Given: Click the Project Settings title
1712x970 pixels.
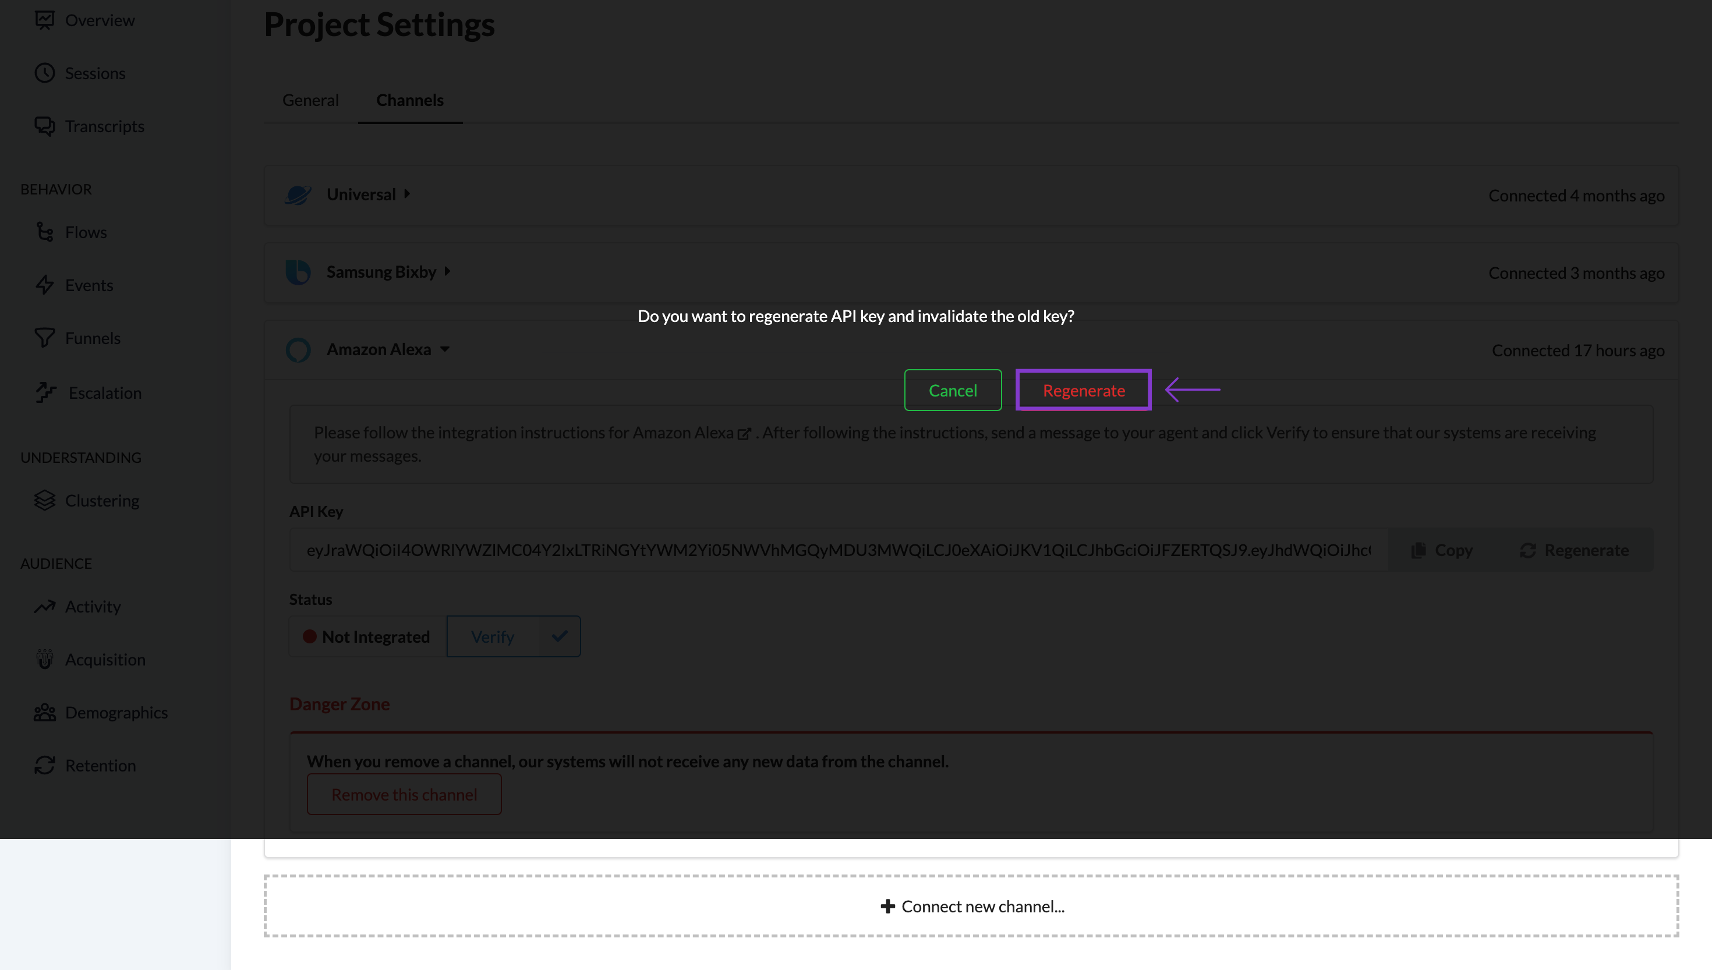Looking at the screenshot, I should [x=379, y=24].
